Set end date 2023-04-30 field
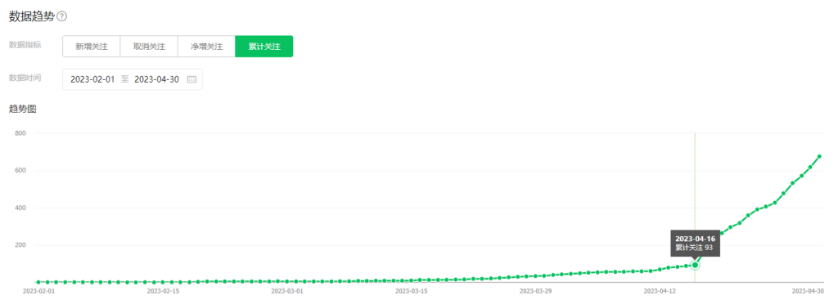 pyautogui.click(x=156, y=79)
